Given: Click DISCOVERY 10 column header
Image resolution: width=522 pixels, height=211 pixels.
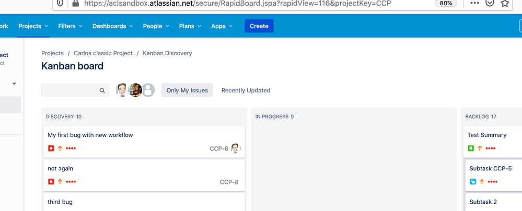Looking at the screenshot, I should 64,117.
